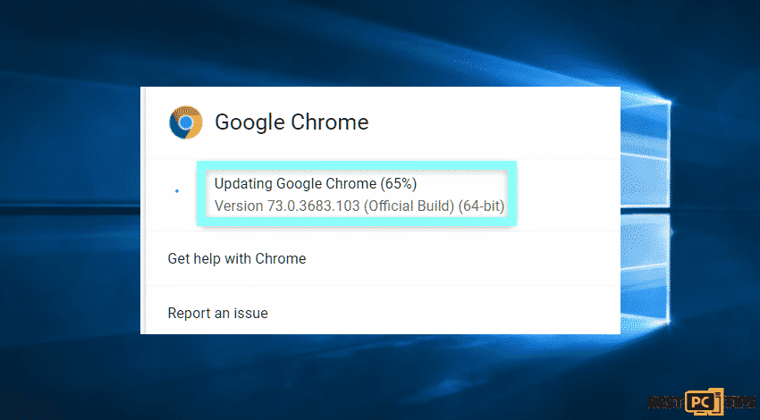Click the Google Chrome logo icon
This screenshot has height=420, width=760.
click(185, 122)
